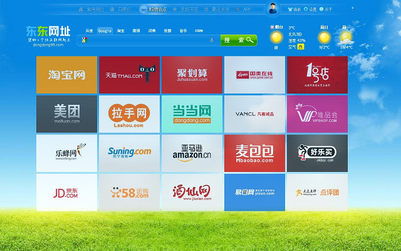401x251 pixels.
Task: Open the 乐蜂网 lefeng tile
Action: coord(67,153)
